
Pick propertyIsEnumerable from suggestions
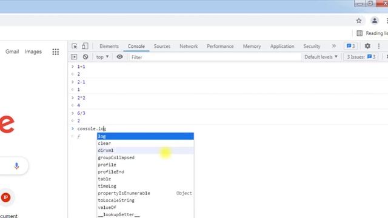[x=145, y=193]
